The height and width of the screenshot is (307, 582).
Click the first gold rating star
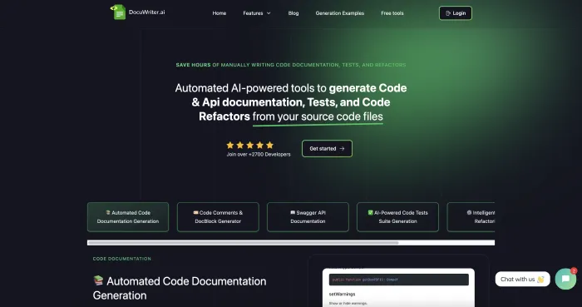230,145
